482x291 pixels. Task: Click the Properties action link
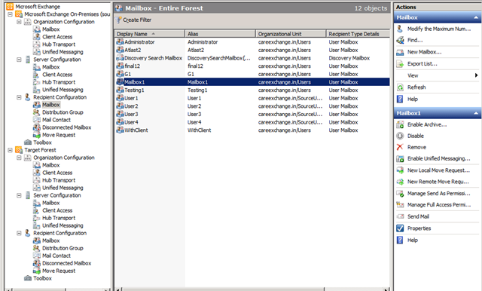419,228
